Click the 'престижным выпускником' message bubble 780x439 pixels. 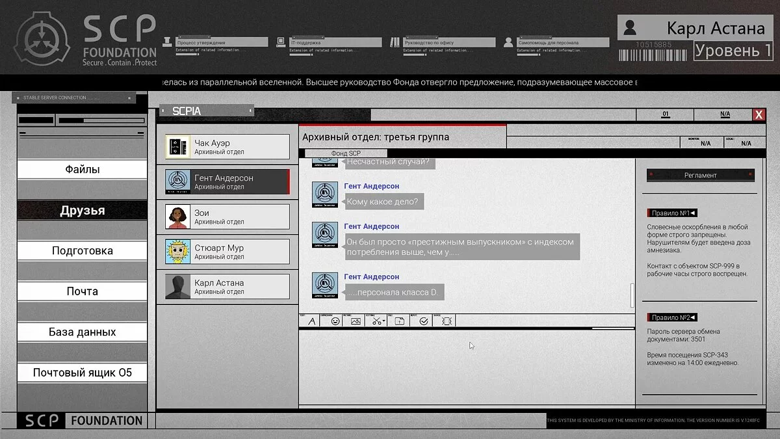click(461, 246)
